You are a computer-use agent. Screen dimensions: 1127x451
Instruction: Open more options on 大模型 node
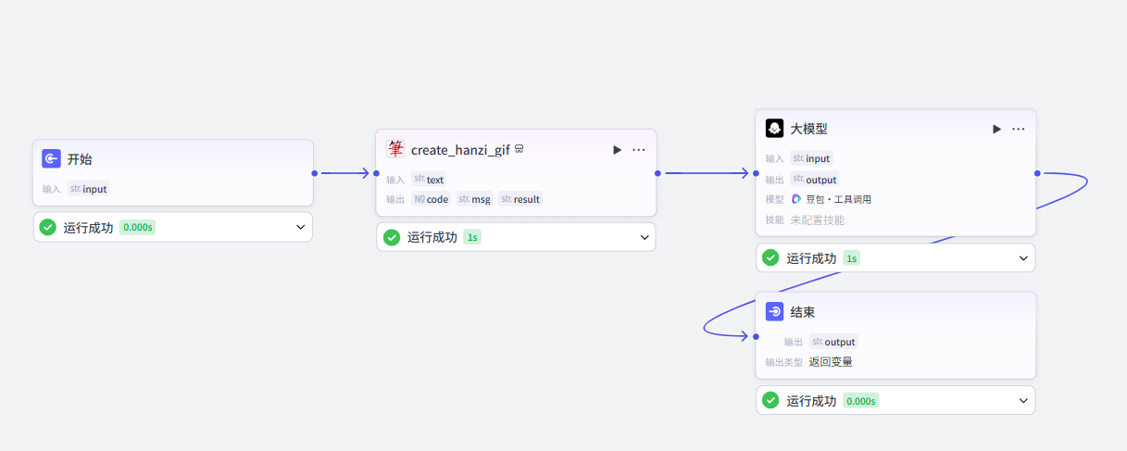(x=1019, y=129)
